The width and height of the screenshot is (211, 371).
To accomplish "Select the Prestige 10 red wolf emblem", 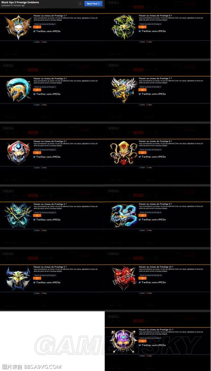I will tap(124, 278).
